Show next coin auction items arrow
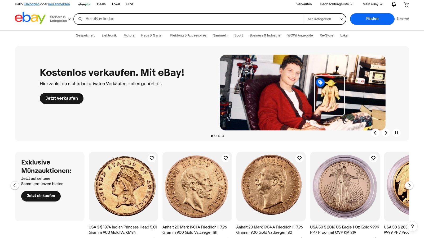Viewport: 424px width, 238px height. [409, 185]
